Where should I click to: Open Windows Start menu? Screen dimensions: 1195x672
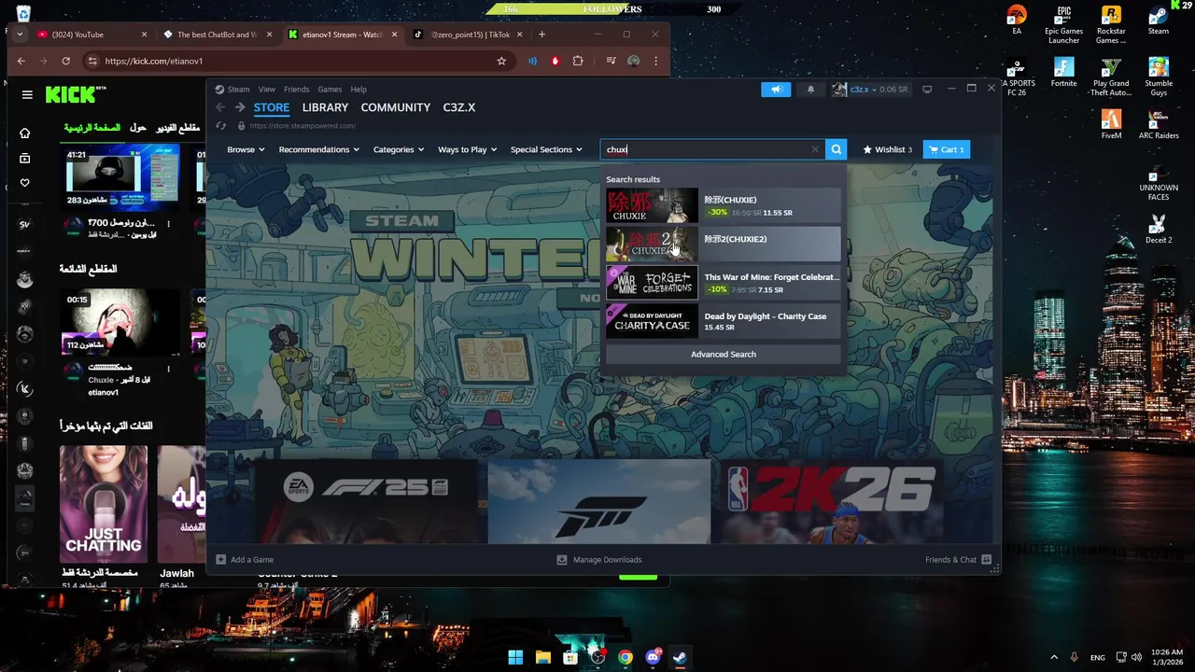tap(515, 657)
